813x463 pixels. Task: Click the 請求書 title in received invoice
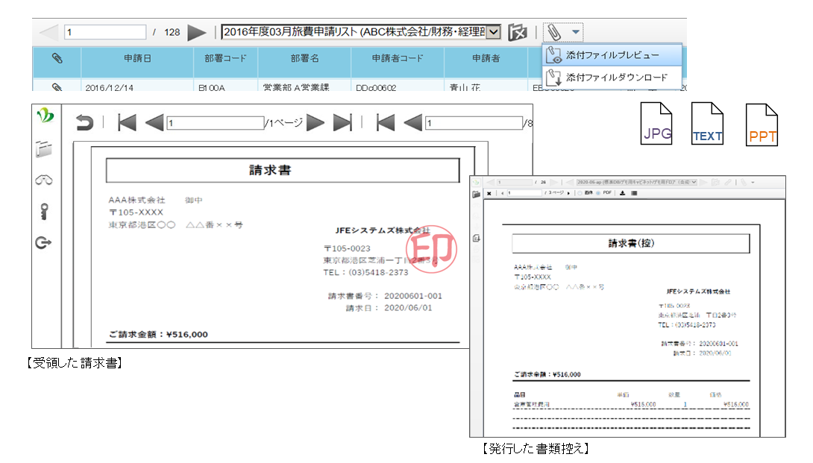[270, 170]
